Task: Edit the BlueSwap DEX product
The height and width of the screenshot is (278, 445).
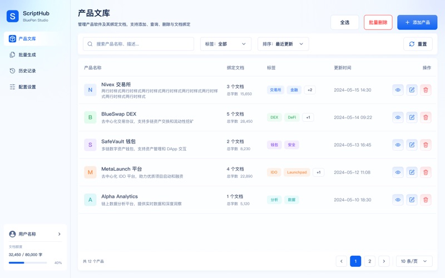Action: [412, 117]
